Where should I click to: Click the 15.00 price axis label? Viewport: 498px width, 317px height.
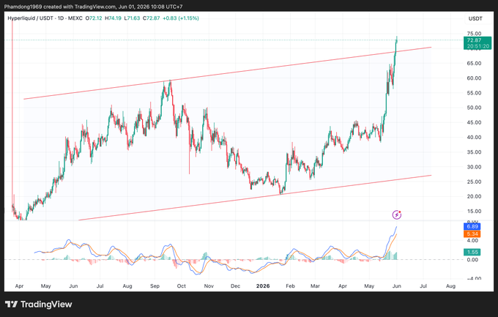474,212
